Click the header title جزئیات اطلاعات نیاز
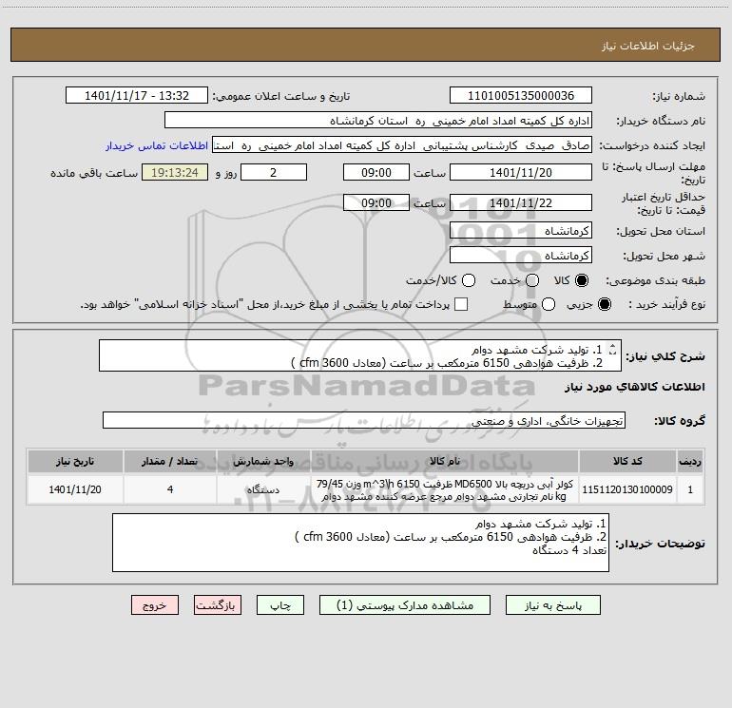The height and width of the screenshot is (708, 732). coord(648,46)
